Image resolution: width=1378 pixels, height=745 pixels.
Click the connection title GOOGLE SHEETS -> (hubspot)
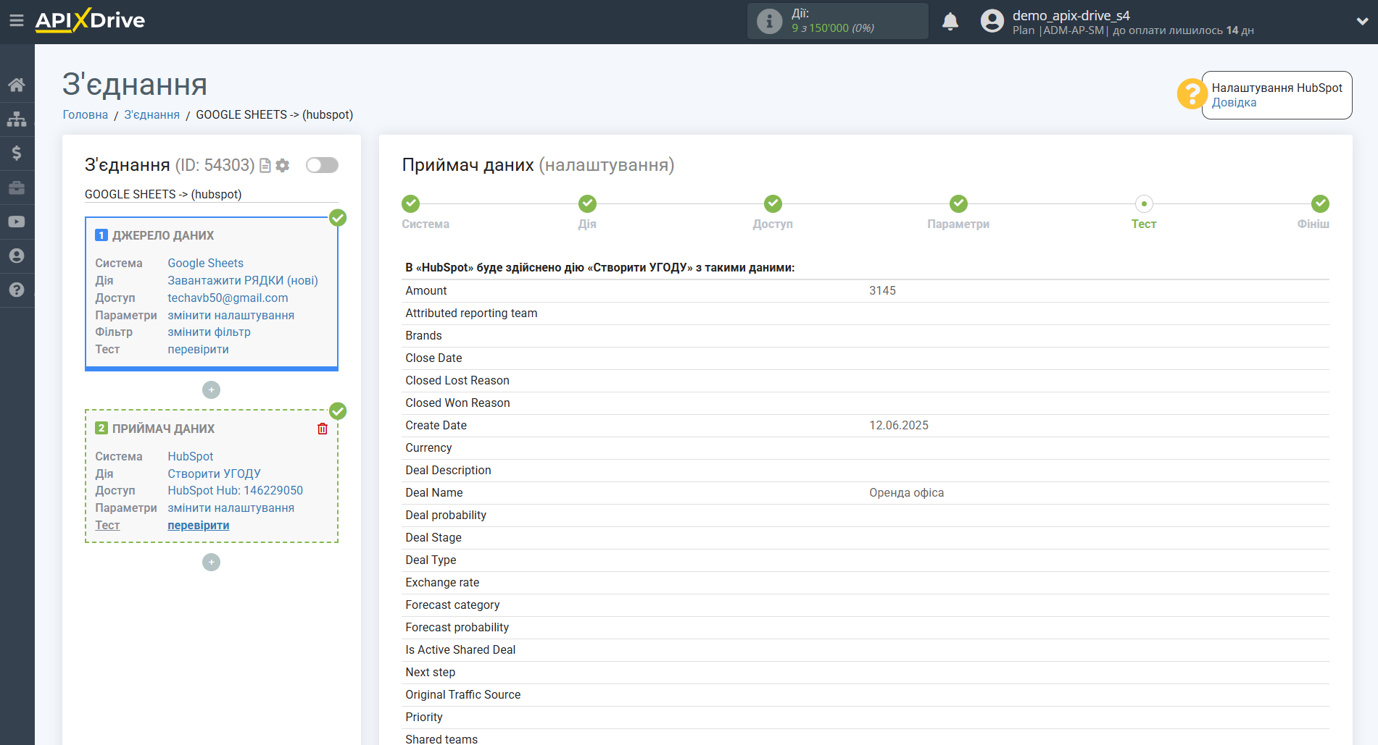[x=163, y=194]
